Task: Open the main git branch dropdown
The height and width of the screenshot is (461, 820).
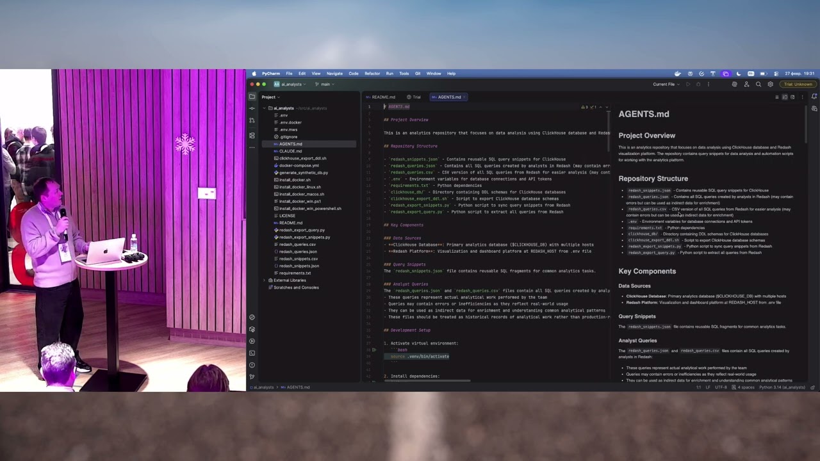Action: pos(325,84)
